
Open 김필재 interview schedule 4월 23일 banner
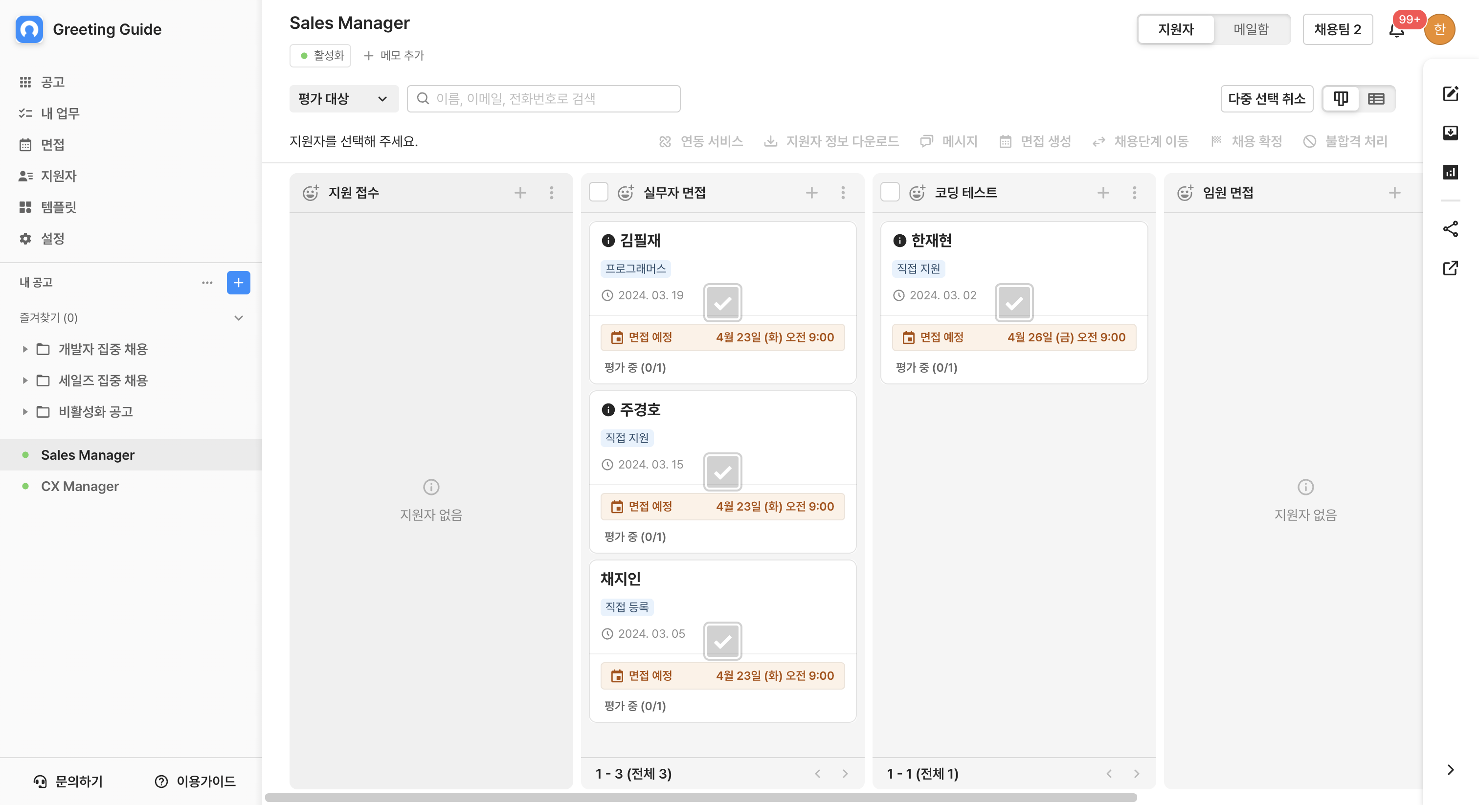723,337
